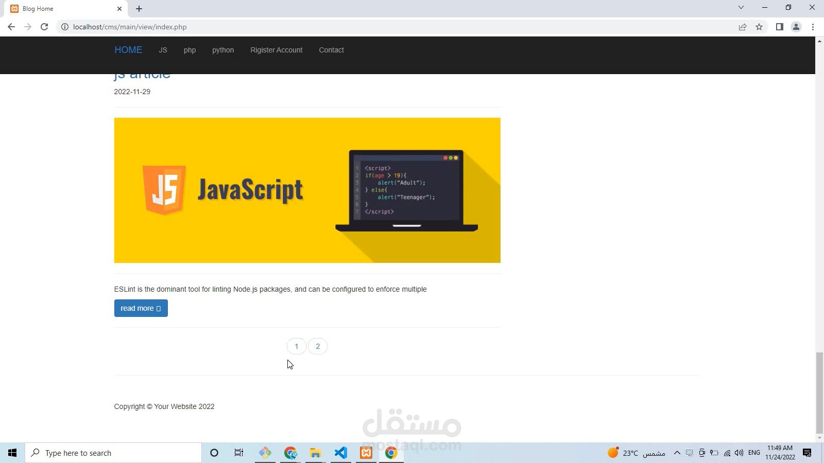
Task: Switch to the active Chrome window icon
Action: coord(391,453)
